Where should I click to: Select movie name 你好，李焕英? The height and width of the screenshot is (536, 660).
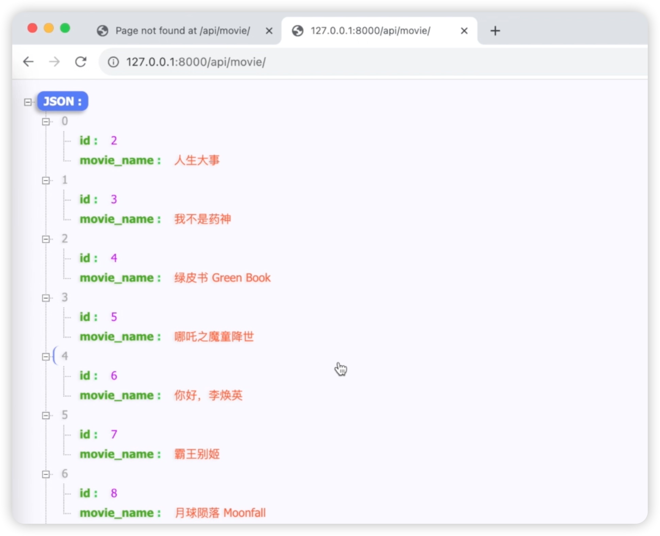coord(208,396)
